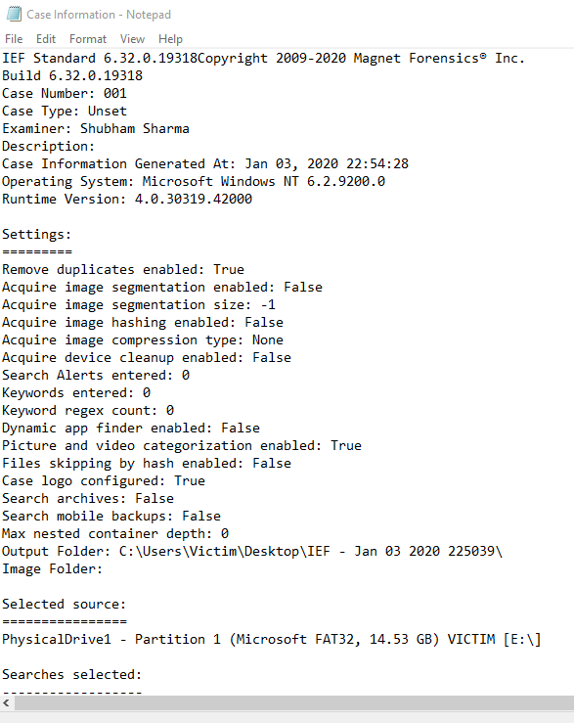The image size is (574, 723).
Task: Open the Help menu
Action: (170, 39)
